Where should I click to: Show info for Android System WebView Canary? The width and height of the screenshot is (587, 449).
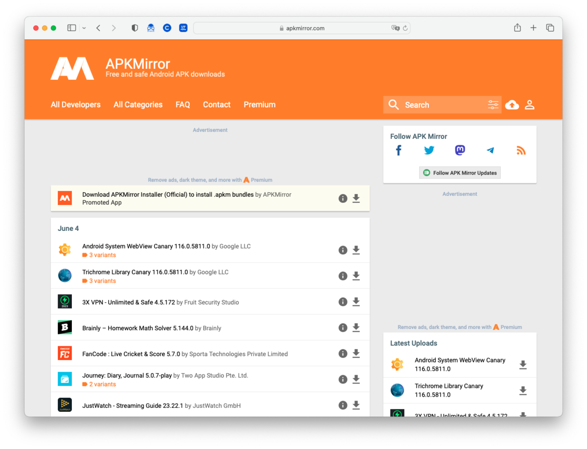[x=343, y=250]
